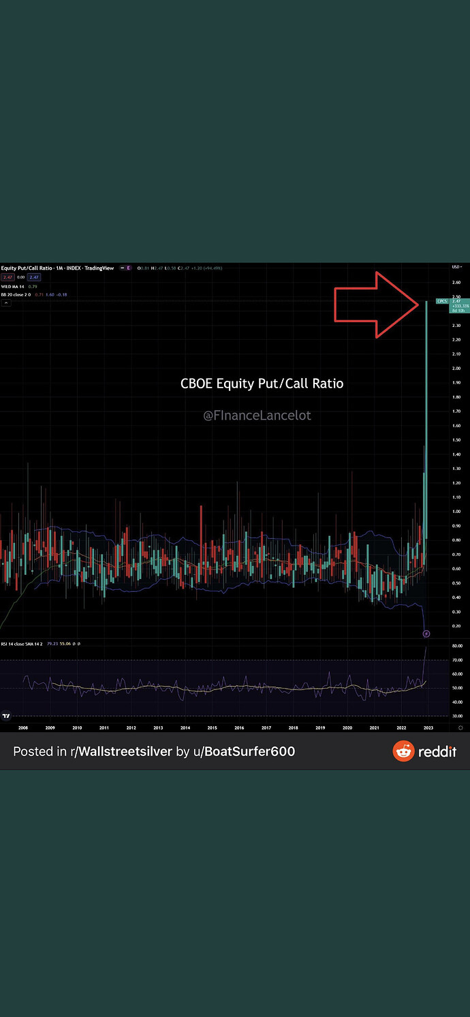
Task: Click the TradingView logo on the chart
Action: pos(7,716)
